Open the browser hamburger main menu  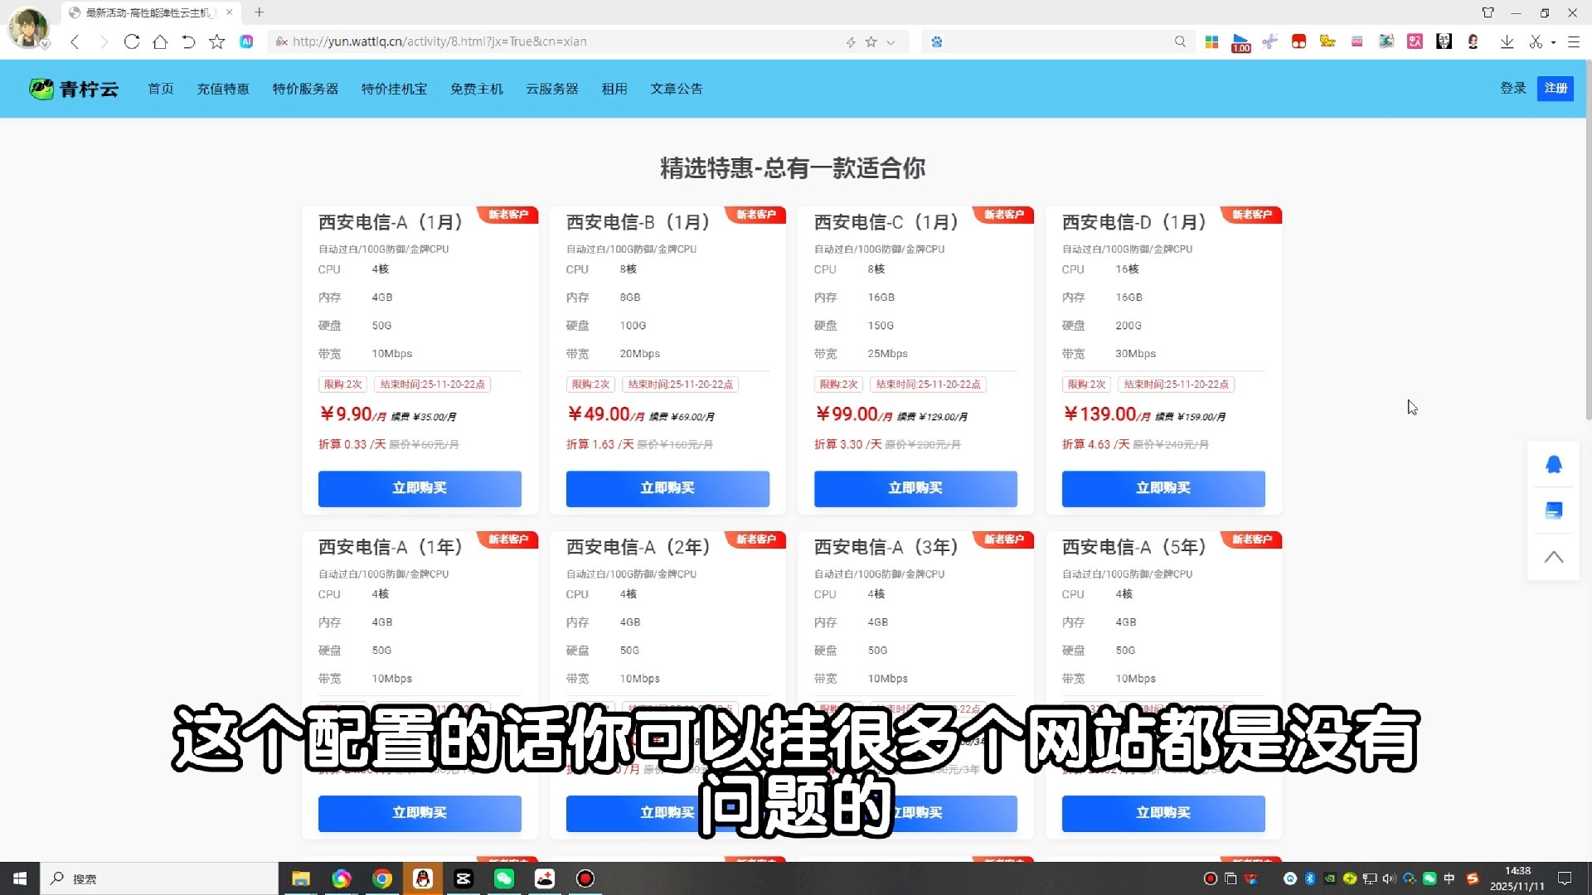coord(1573,41)
